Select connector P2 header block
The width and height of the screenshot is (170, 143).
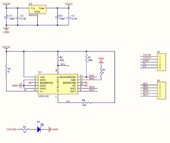[162, 91]
